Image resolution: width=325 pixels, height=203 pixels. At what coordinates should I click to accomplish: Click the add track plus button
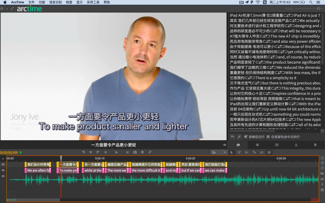tap(3, 158)
